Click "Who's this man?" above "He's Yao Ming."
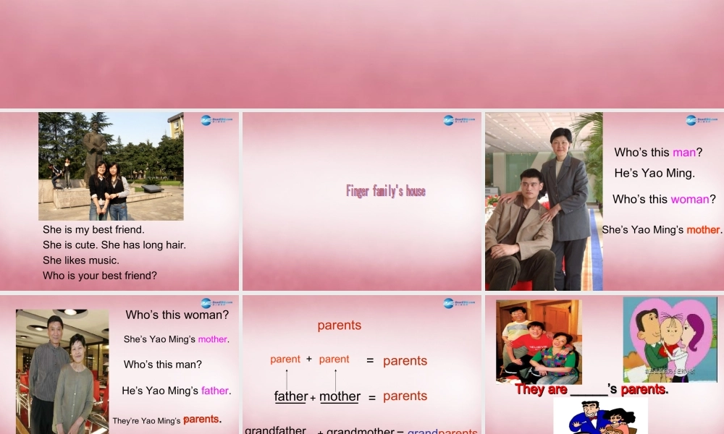 click(658, 152)
